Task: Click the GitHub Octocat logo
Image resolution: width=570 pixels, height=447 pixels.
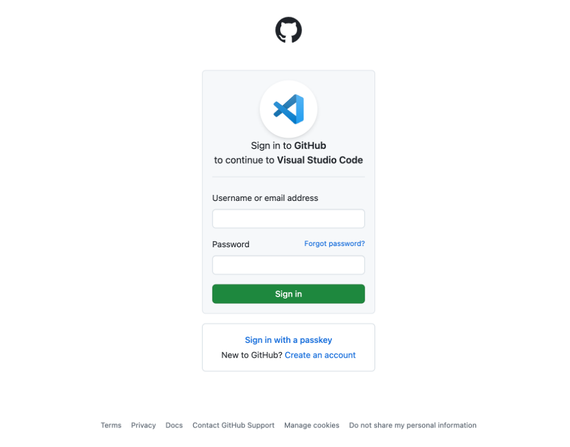Action: coord(288,30)
